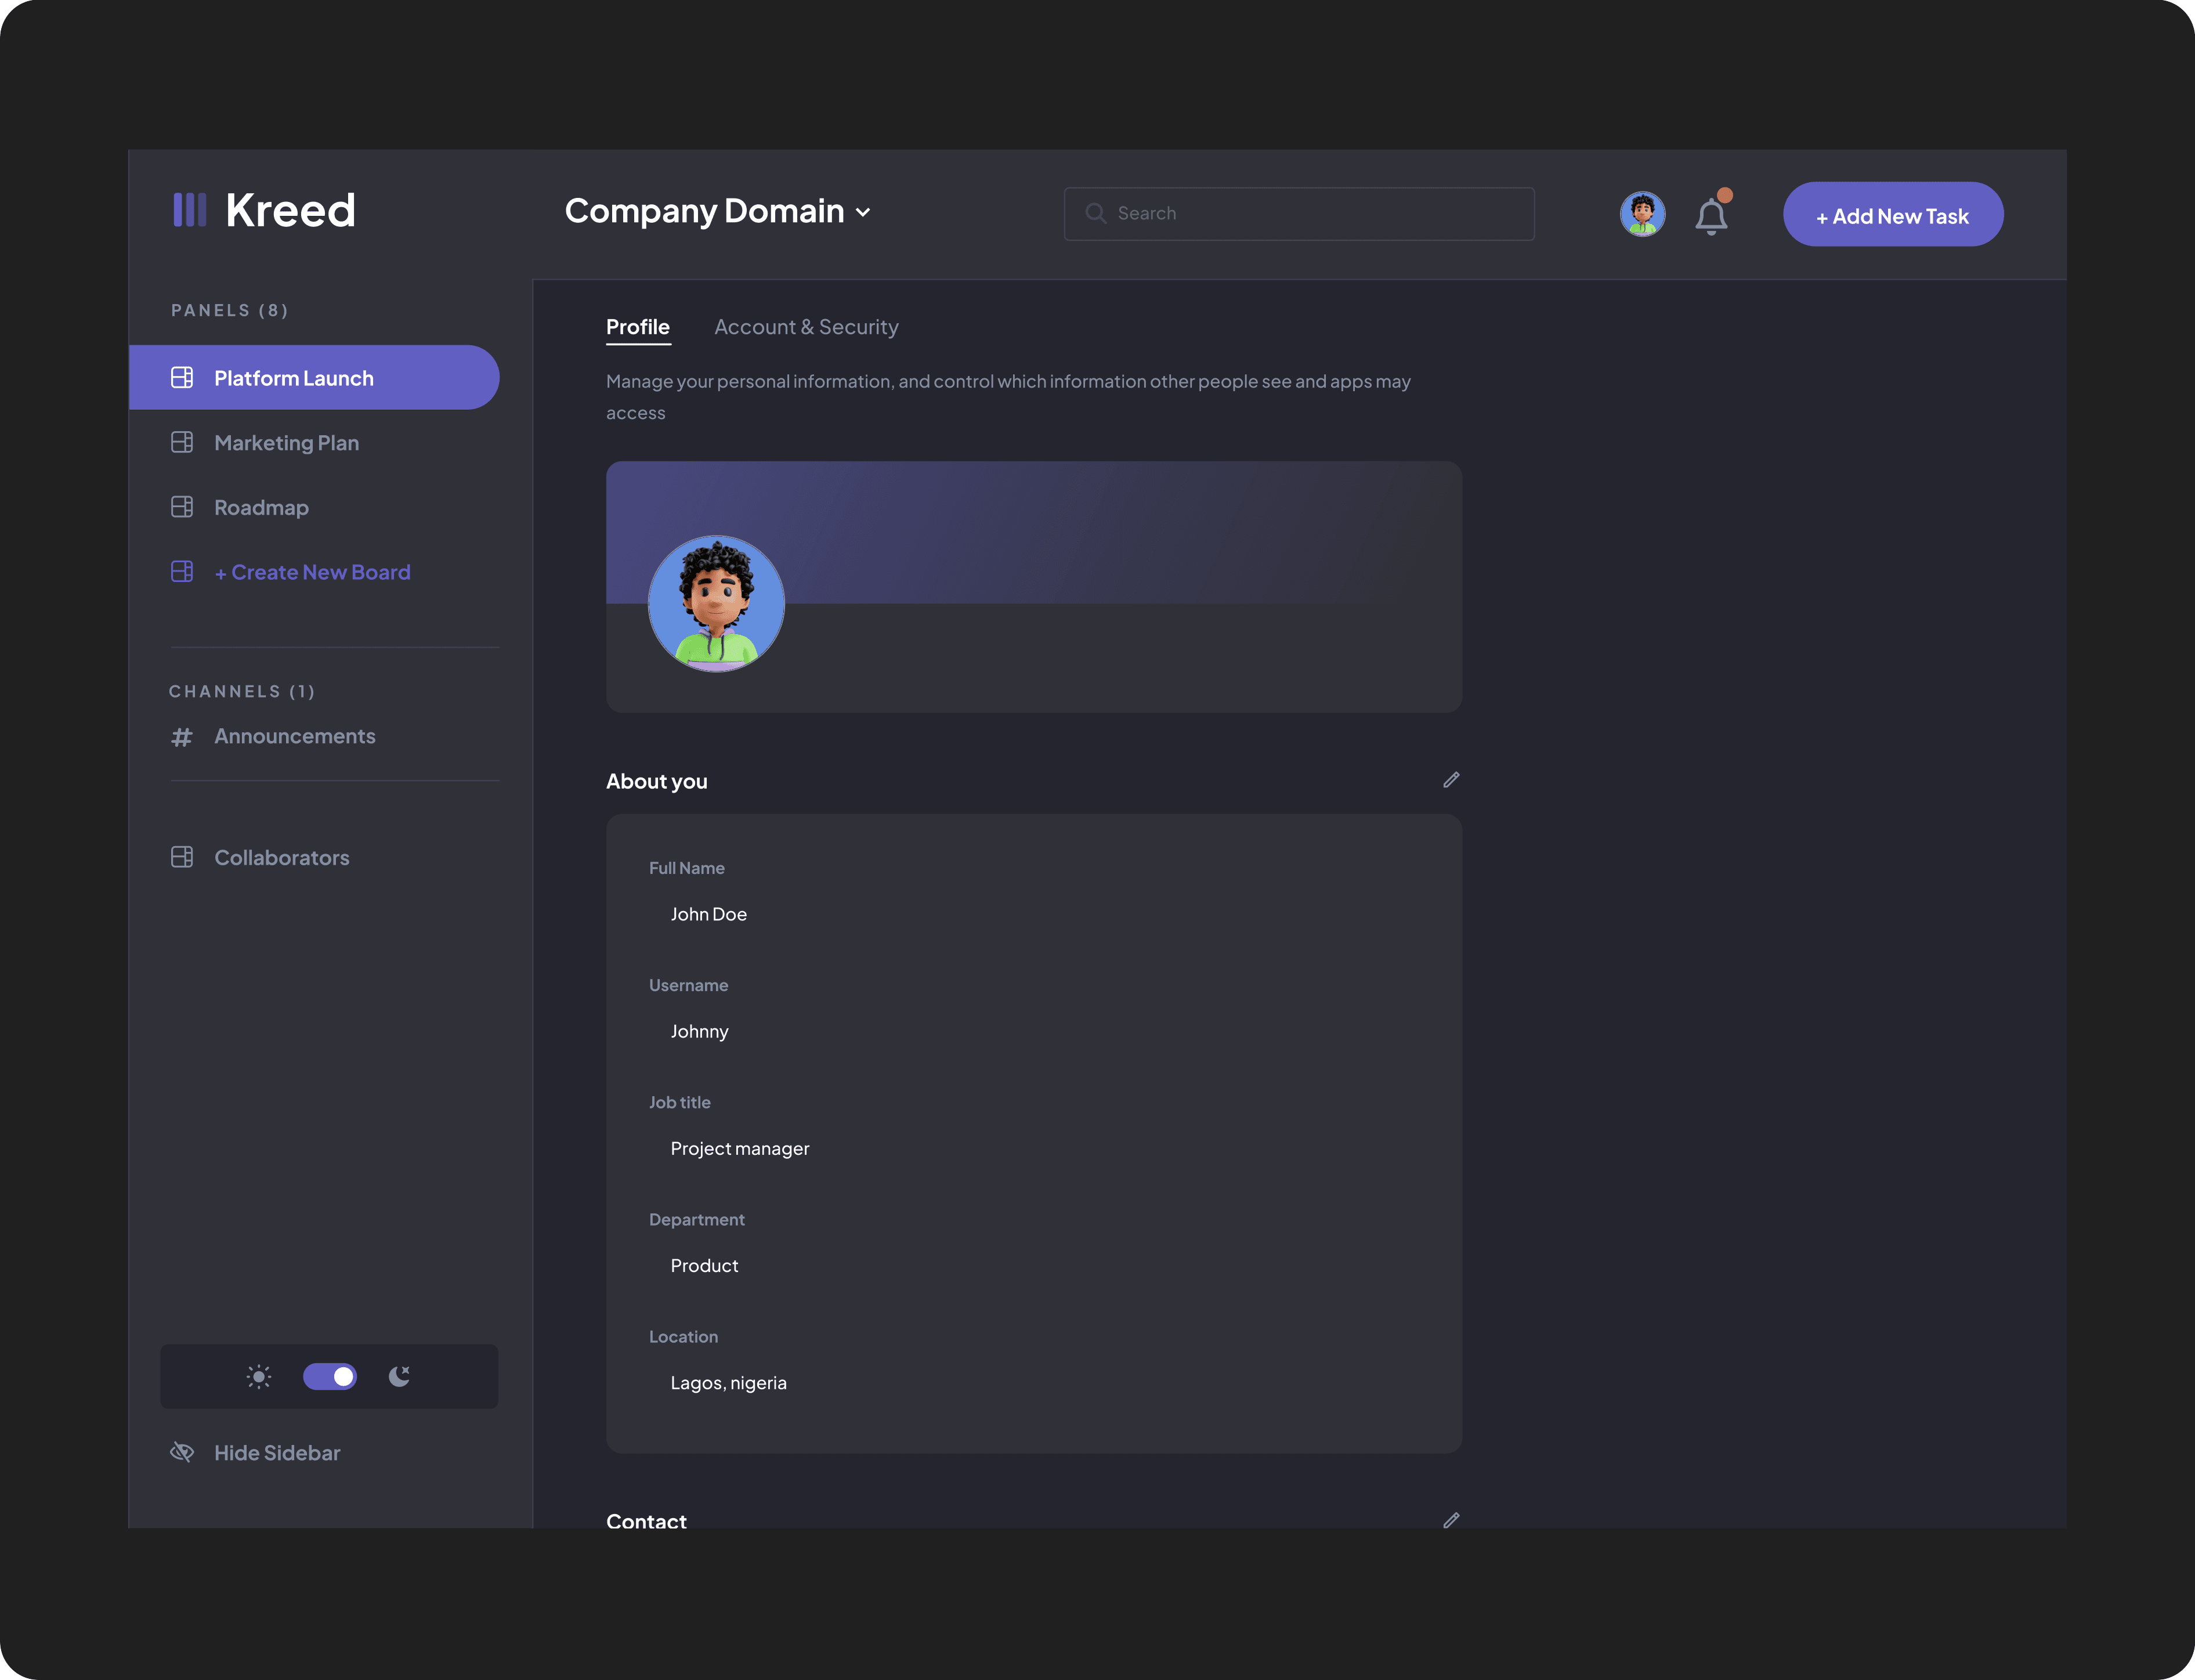The image size is (2195, 1680).
Task: Click the search magnifier icon
Action: 1096,213
